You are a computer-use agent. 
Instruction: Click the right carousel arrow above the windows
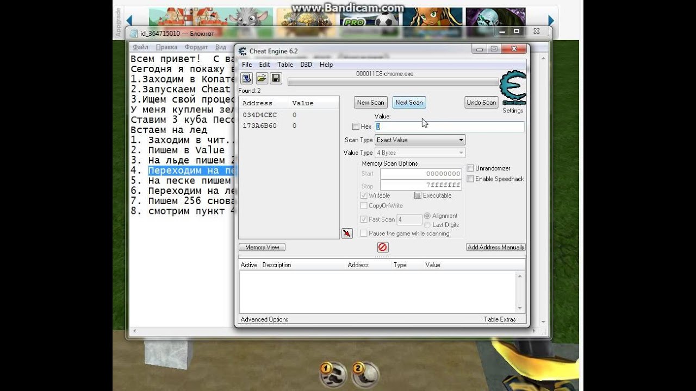point(550,20)
